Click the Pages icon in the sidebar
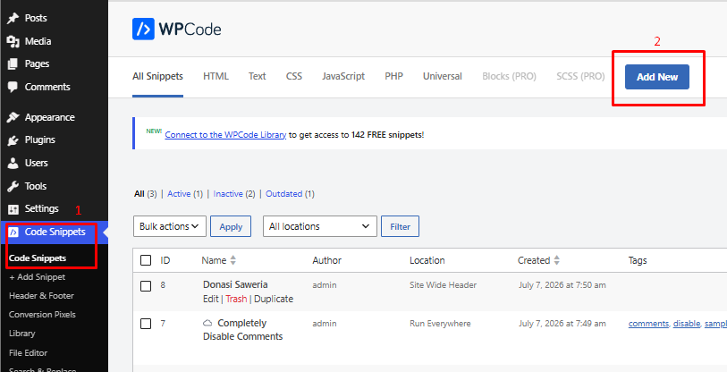The width and height of the screenshot is (727, 372). [x=13, y=63]
